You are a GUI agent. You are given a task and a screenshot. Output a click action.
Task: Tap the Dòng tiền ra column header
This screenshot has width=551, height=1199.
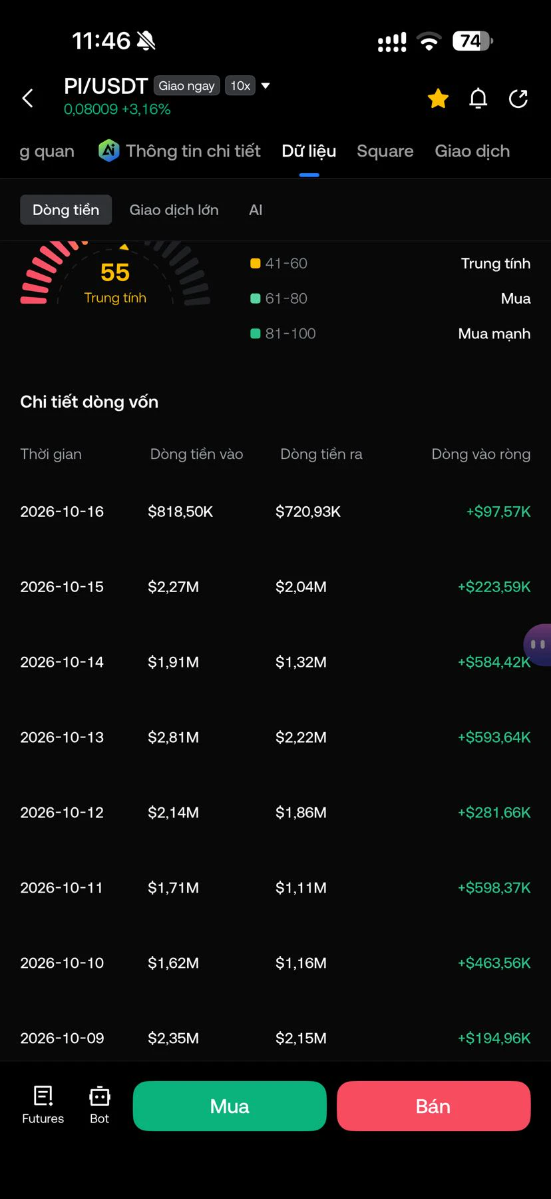point(321,454)
